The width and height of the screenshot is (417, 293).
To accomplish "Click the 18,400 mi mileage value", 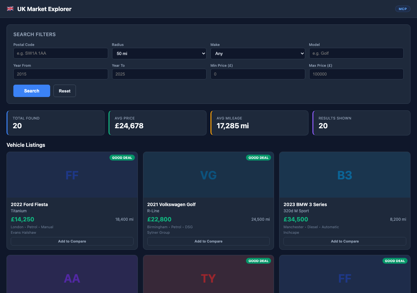I will click(x=124, y=219).
